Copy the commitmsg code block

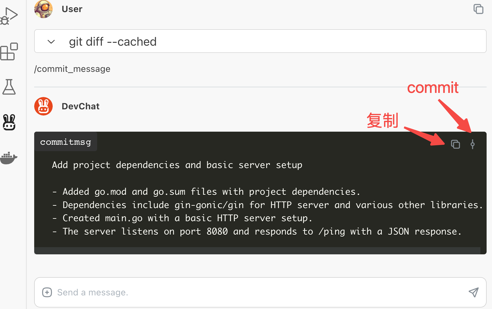coord(455,144)
